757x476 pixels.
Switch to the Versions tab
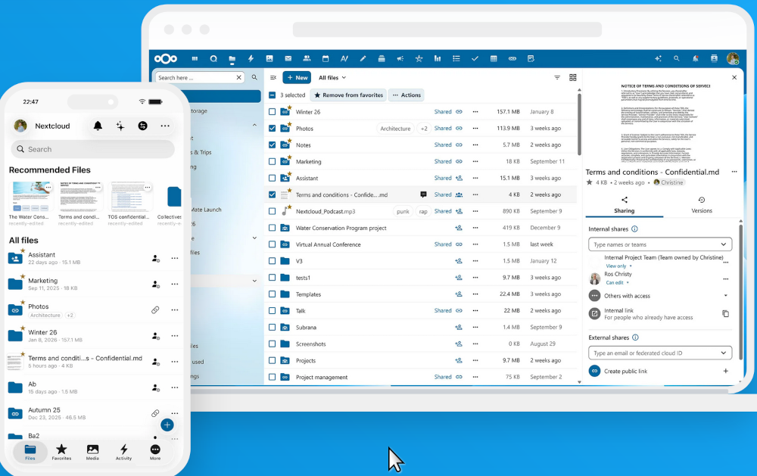click(x=702, y=205)
